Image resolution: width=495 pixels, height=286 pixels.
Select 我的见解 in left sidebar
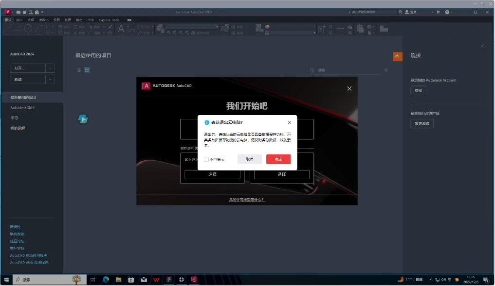(18, 128)
